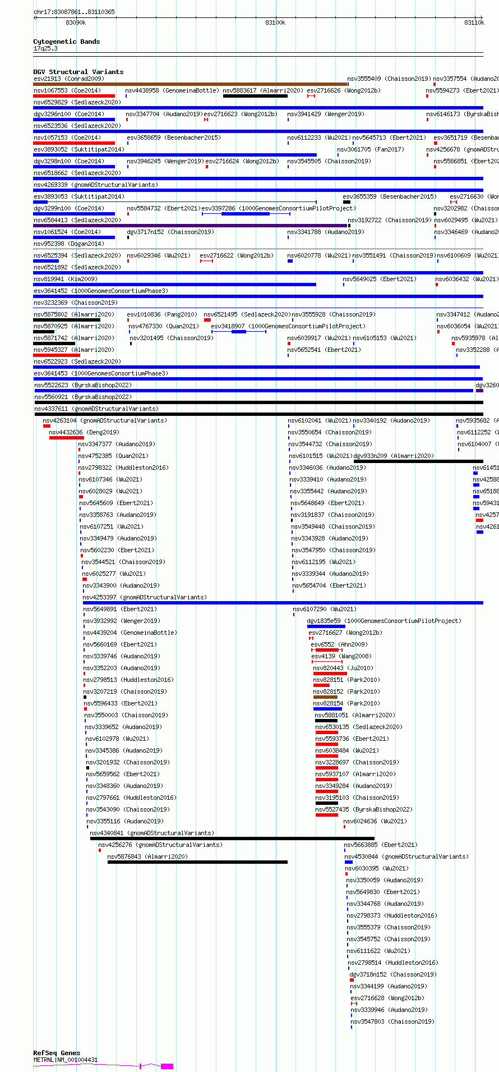Select nsv3941429 (Wenger2019) label
499x1072 pixels.
[326, 114]
